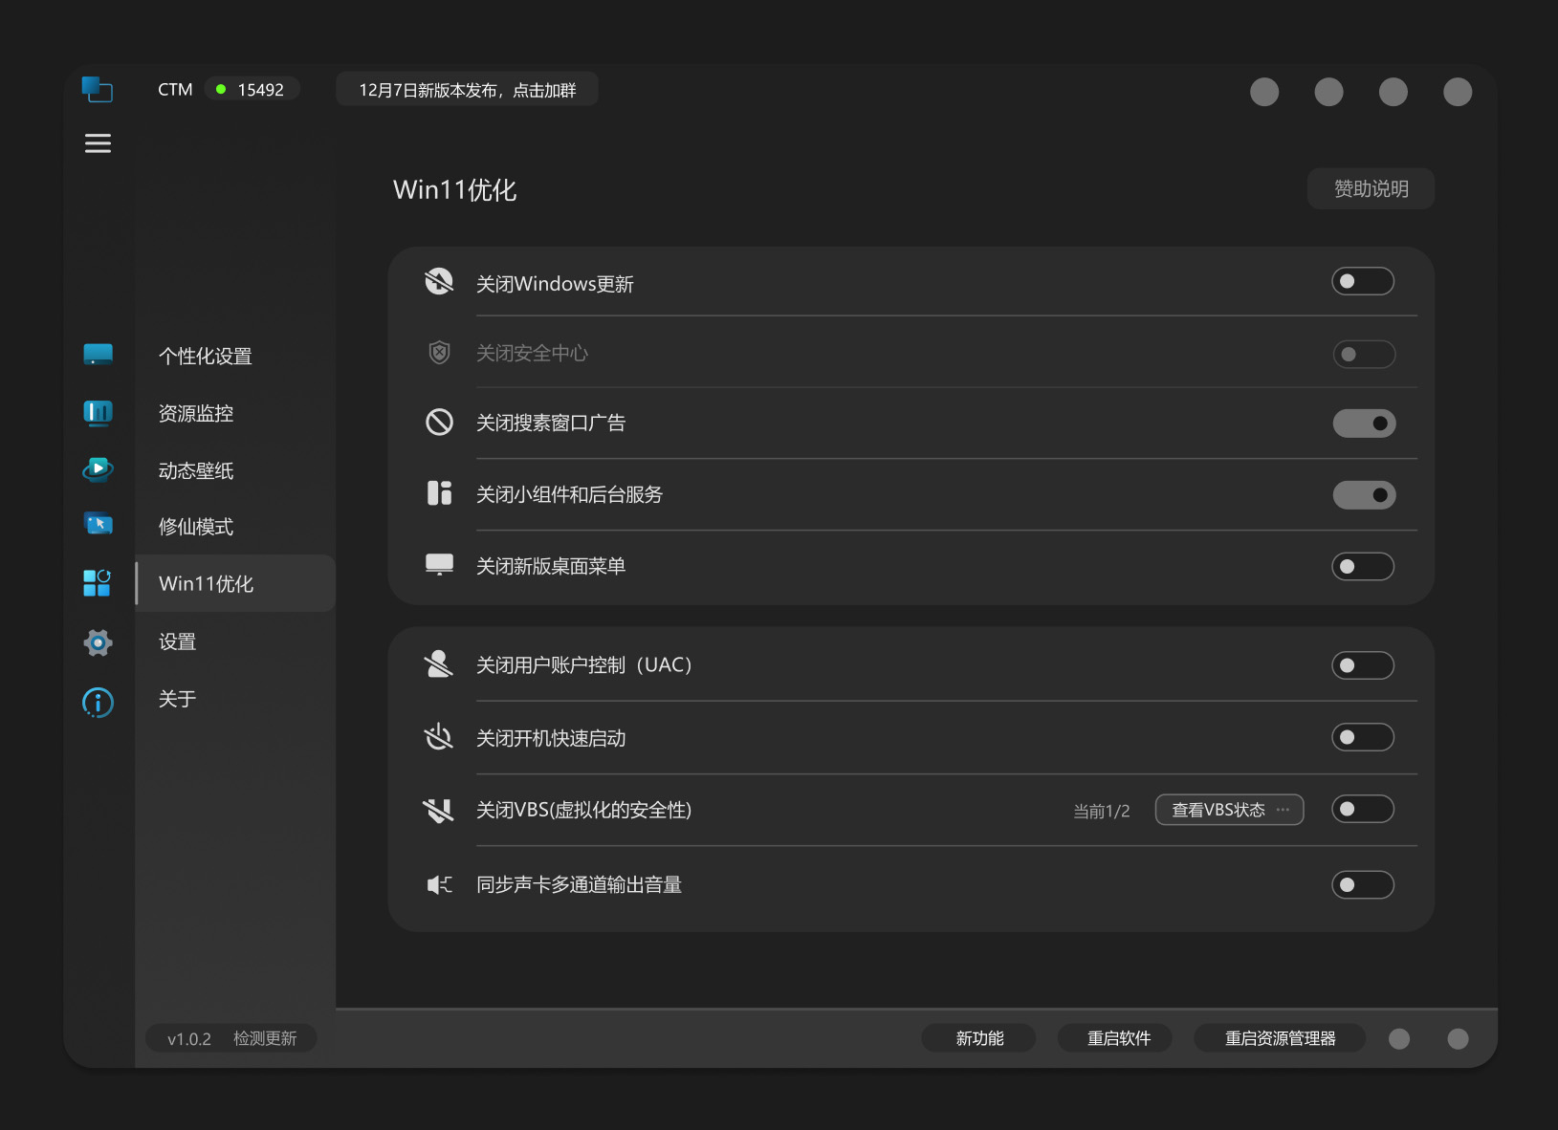Image resolution: width=1558 pixels, height=1130 pixels.
Task: Enable 关闭用户账户控制 (UAC) switch
Action: (x=1362, y=665)
